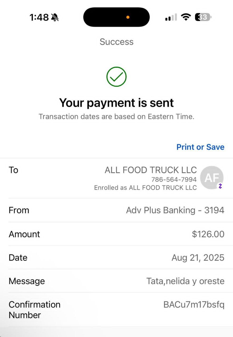Tap the Dynamic Island pill

[116, 17]
